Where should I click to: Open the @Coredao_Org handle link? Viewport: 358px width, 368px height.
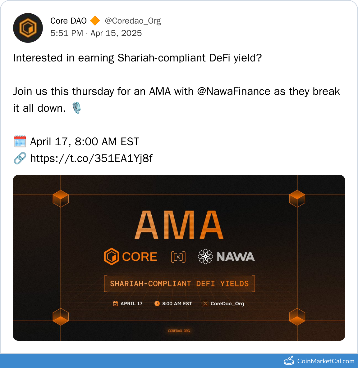pos(133,21)
